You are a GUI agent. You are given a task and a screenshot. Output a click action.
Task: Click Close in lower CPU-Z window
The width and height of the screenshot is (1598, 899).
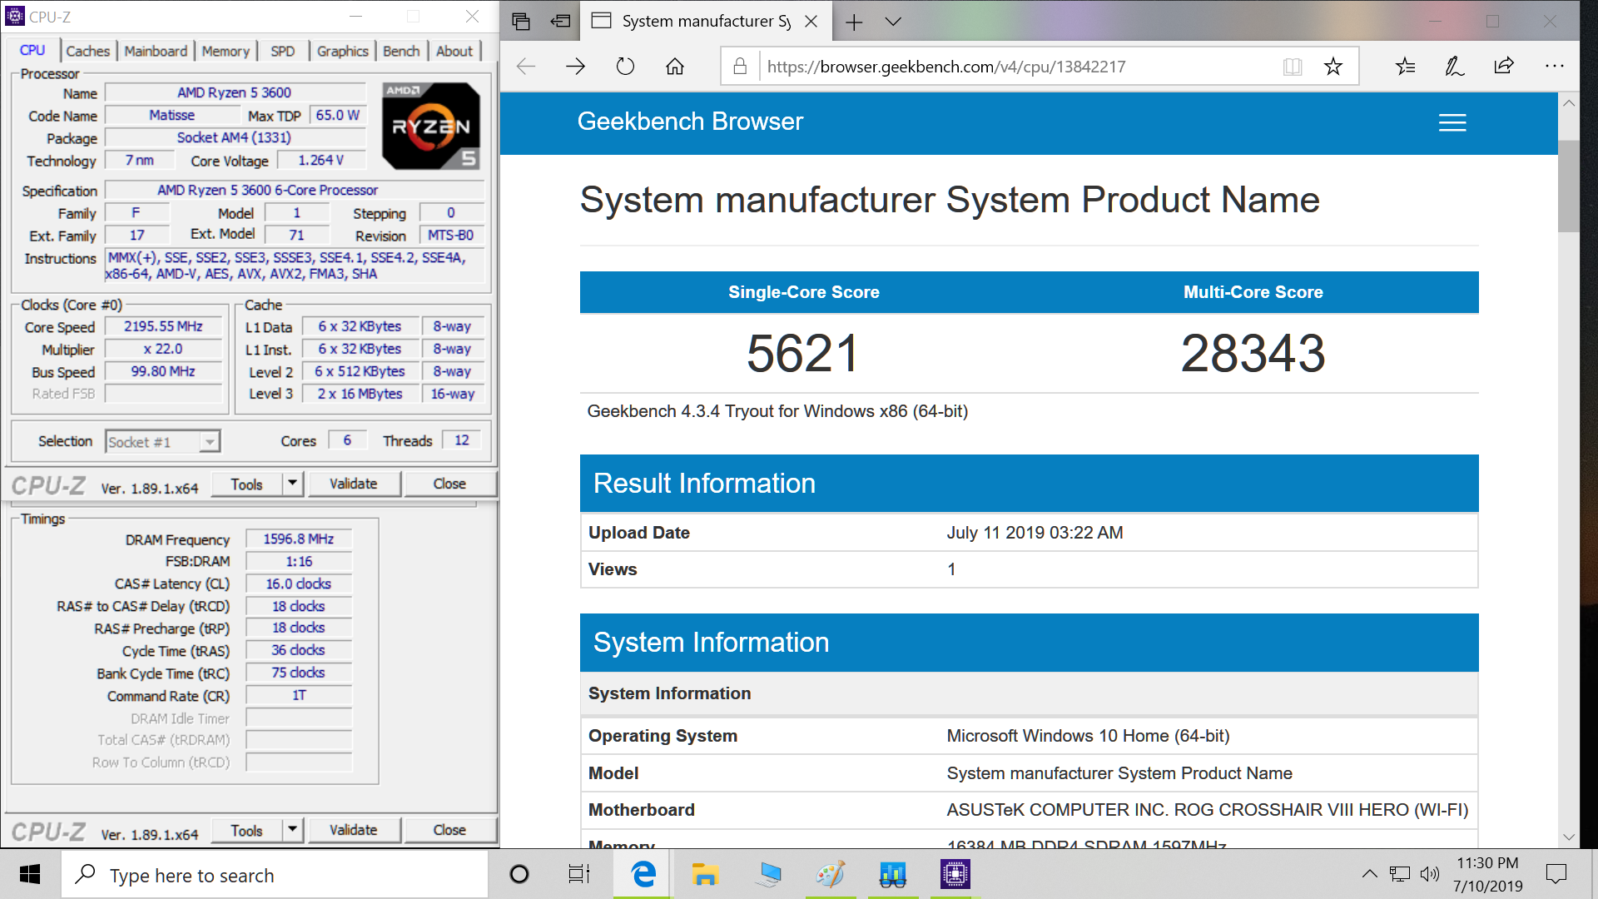(x=449, y=831)
